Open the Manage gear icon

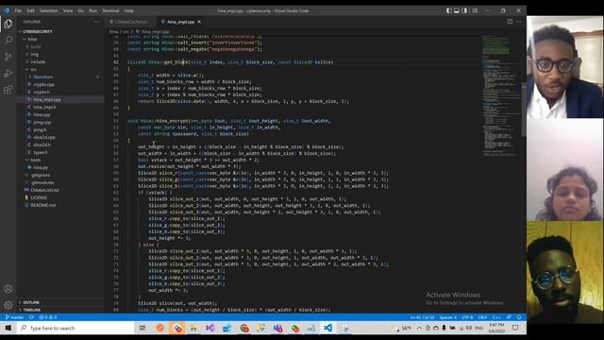pos(8,305)
